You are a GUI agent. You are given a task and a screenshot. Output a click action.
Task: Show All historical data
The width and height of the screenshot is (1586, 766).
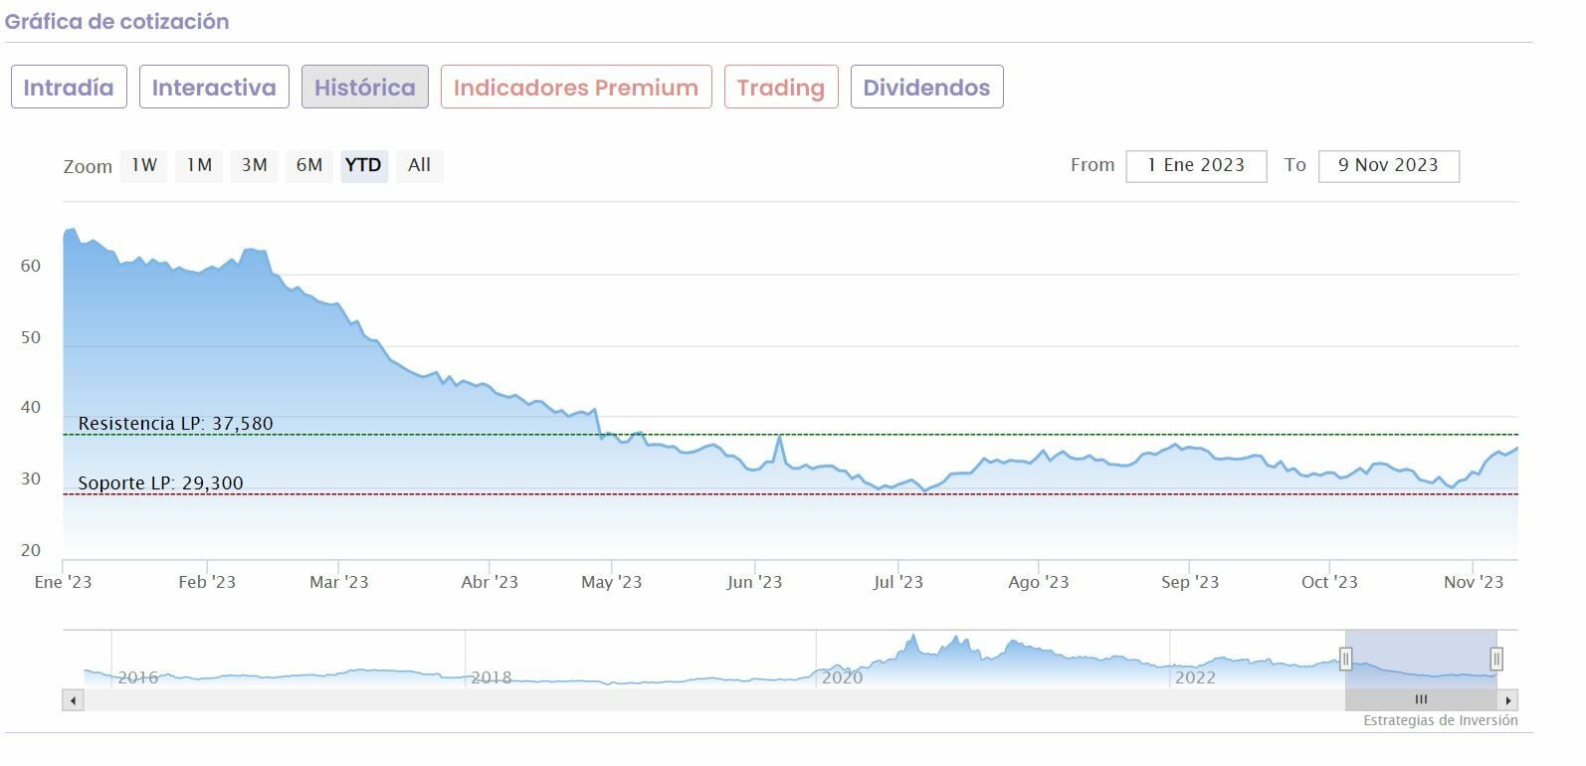(x=419, y=165)
